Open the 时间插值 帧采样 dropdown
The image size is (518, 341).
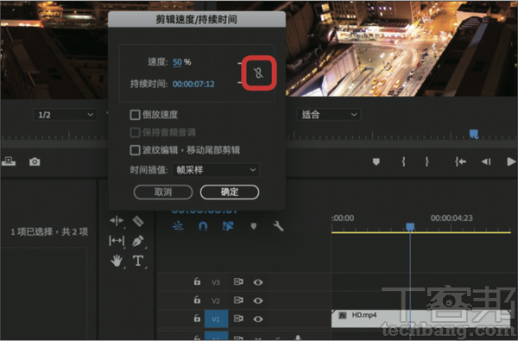215,170
